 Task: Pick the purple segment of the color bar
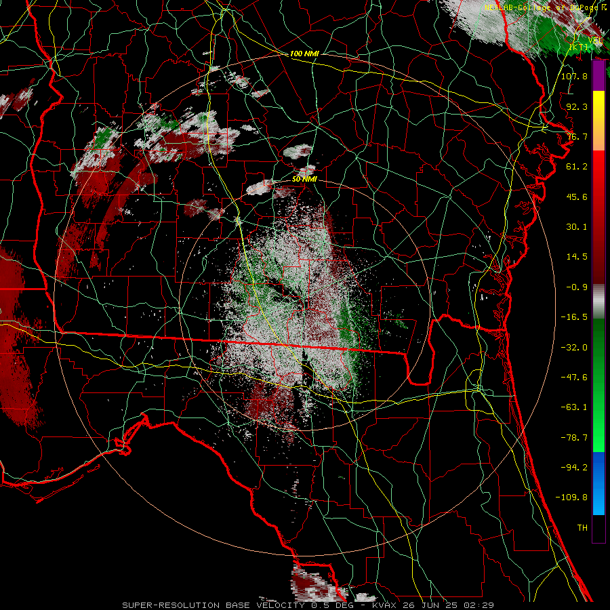[x=598, y=76]
